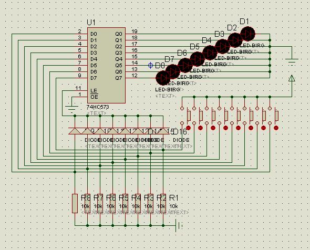Click the blue origin marker near D8 label

click(151, 65)
